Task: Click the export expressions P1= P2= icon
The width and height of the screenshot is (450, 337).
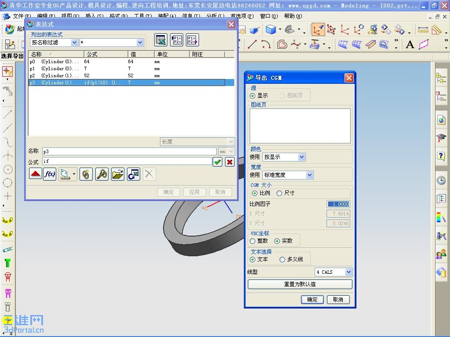Action: 192,40
